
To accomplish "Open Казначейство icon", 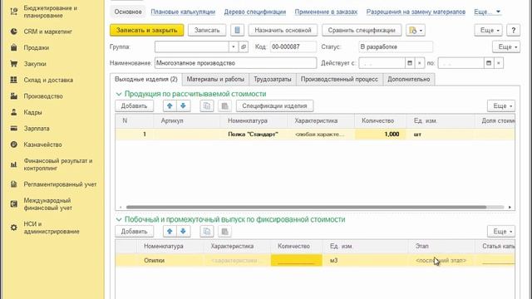I will 13,145.
